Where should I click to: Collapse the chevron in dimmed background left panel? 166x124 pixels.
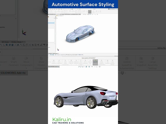point(16,19)
